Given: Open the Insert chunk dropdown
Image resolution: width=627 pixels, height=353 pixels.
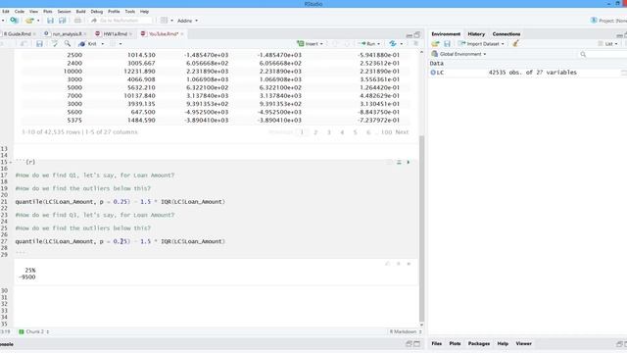Looking at the screenshot, I should click(x=310, y=43).
